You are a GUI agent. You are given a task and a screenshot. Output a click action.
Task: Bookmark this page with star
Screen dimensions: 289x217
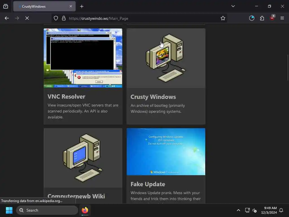(x=223, y=18)
